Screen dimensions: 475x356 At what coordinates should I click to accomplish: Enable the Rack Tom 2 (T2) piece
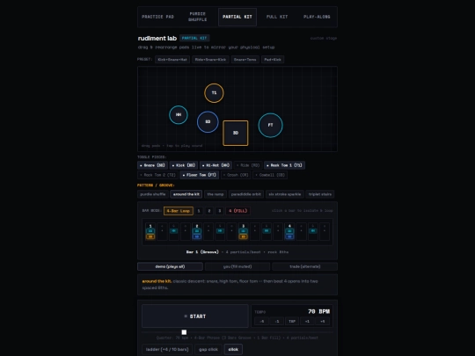click(x=157, y=175)
